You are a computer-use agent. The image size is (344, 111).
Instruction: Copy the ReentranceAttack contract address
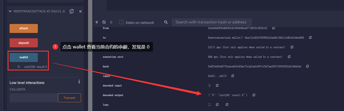pyautogui.click(x=72, y=11)
